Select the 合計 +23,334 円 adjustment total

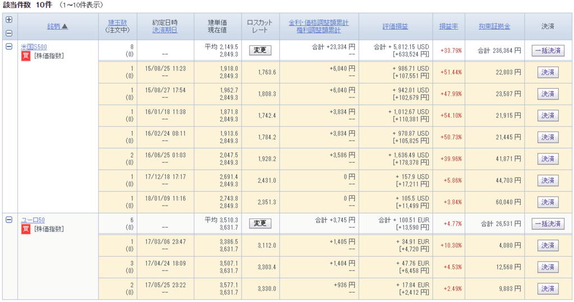click(334, 47)
